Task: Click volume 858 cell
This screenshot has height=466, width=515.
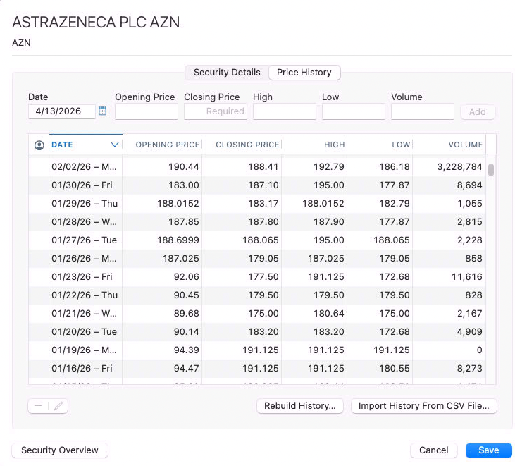Action: 473,259
